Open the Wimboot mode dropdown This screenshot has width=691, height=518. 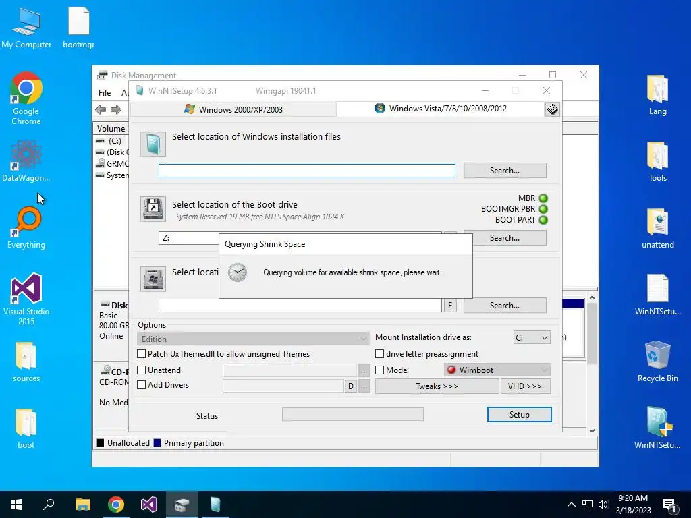tap(497, 370)
